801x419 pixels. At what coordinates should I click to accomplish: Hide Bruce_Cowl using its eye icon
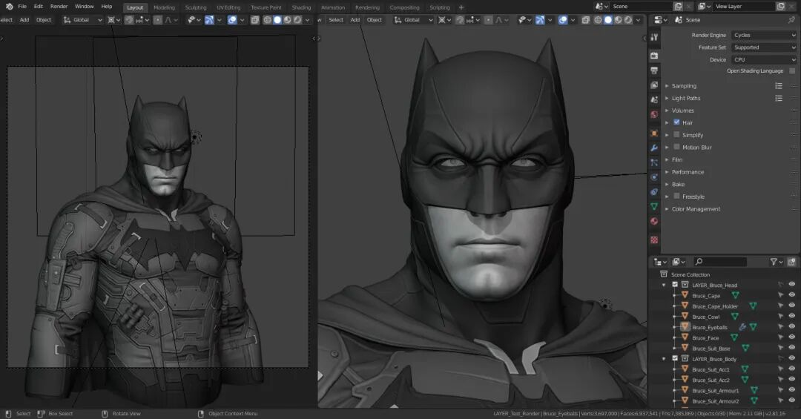(791, 317)
